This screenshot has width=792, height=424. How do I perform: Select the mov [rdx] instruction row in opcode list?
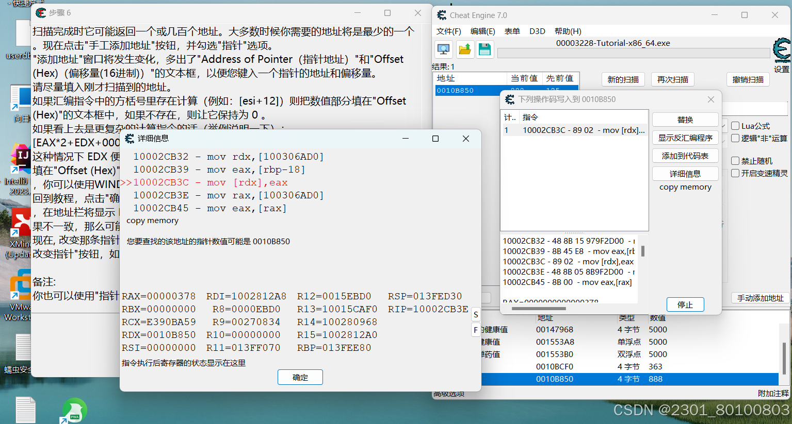click(574, 130)
